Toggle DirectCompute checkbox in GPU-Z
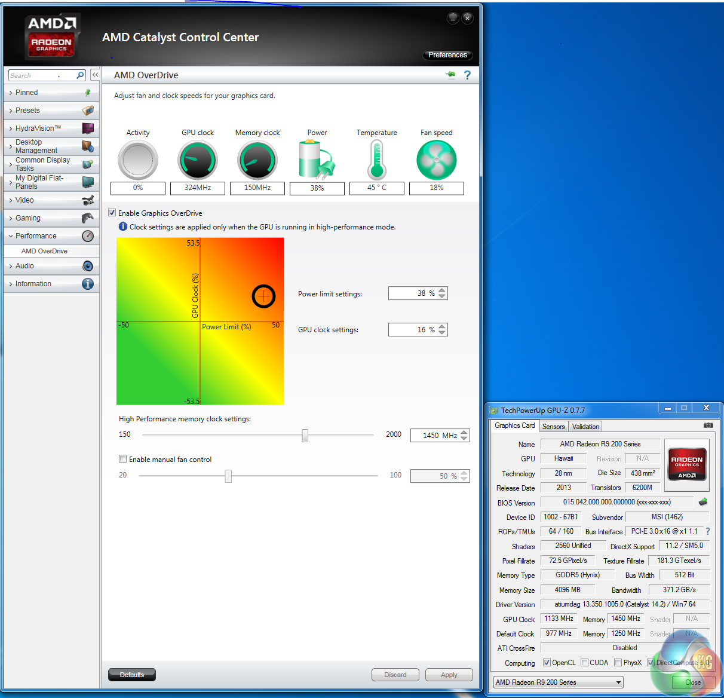 point(651,663)
